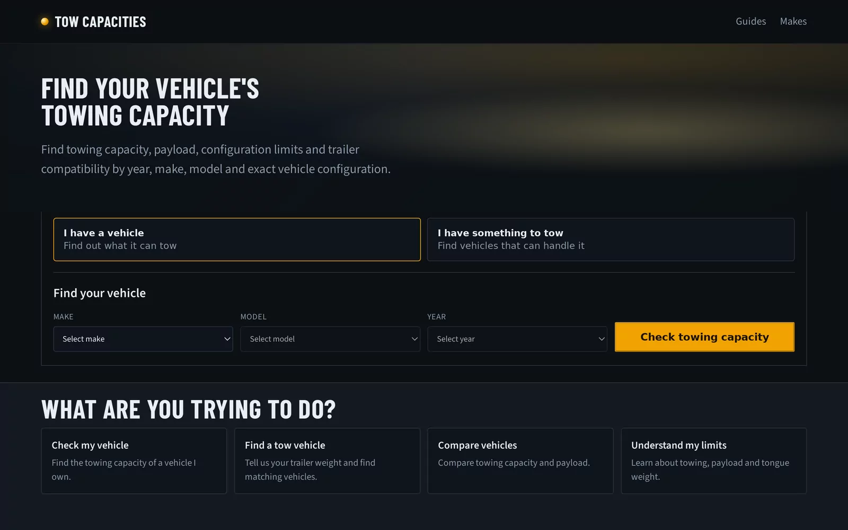Click the "Find your vehicle" heading
The width and height of the screenshot is (848, 530).
[x=100, y=293]
